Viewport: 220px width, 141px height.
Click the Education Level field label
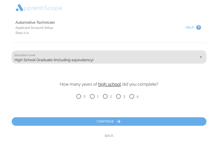point(25,55)
